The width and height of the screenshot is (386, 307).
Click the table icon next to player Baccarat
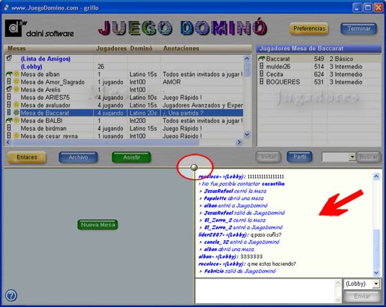pyautogui.click(x=261, y=59)
